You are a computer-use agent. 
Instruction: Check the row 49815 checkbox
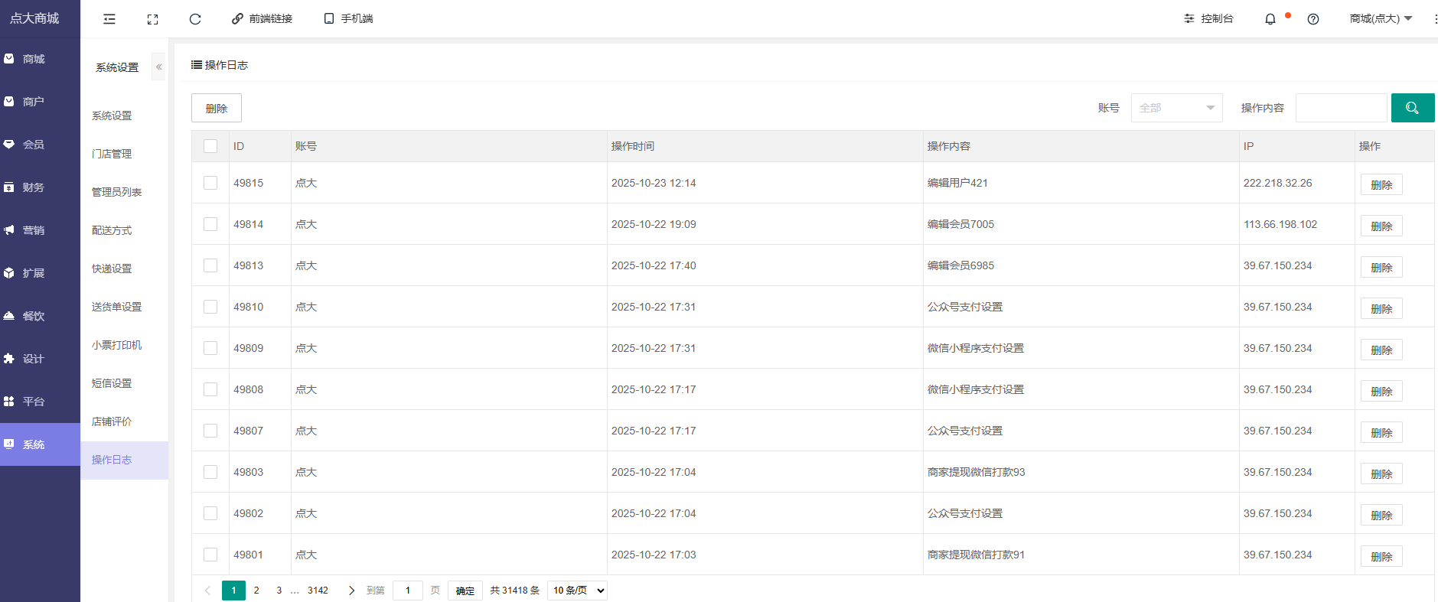coord(210,183)
